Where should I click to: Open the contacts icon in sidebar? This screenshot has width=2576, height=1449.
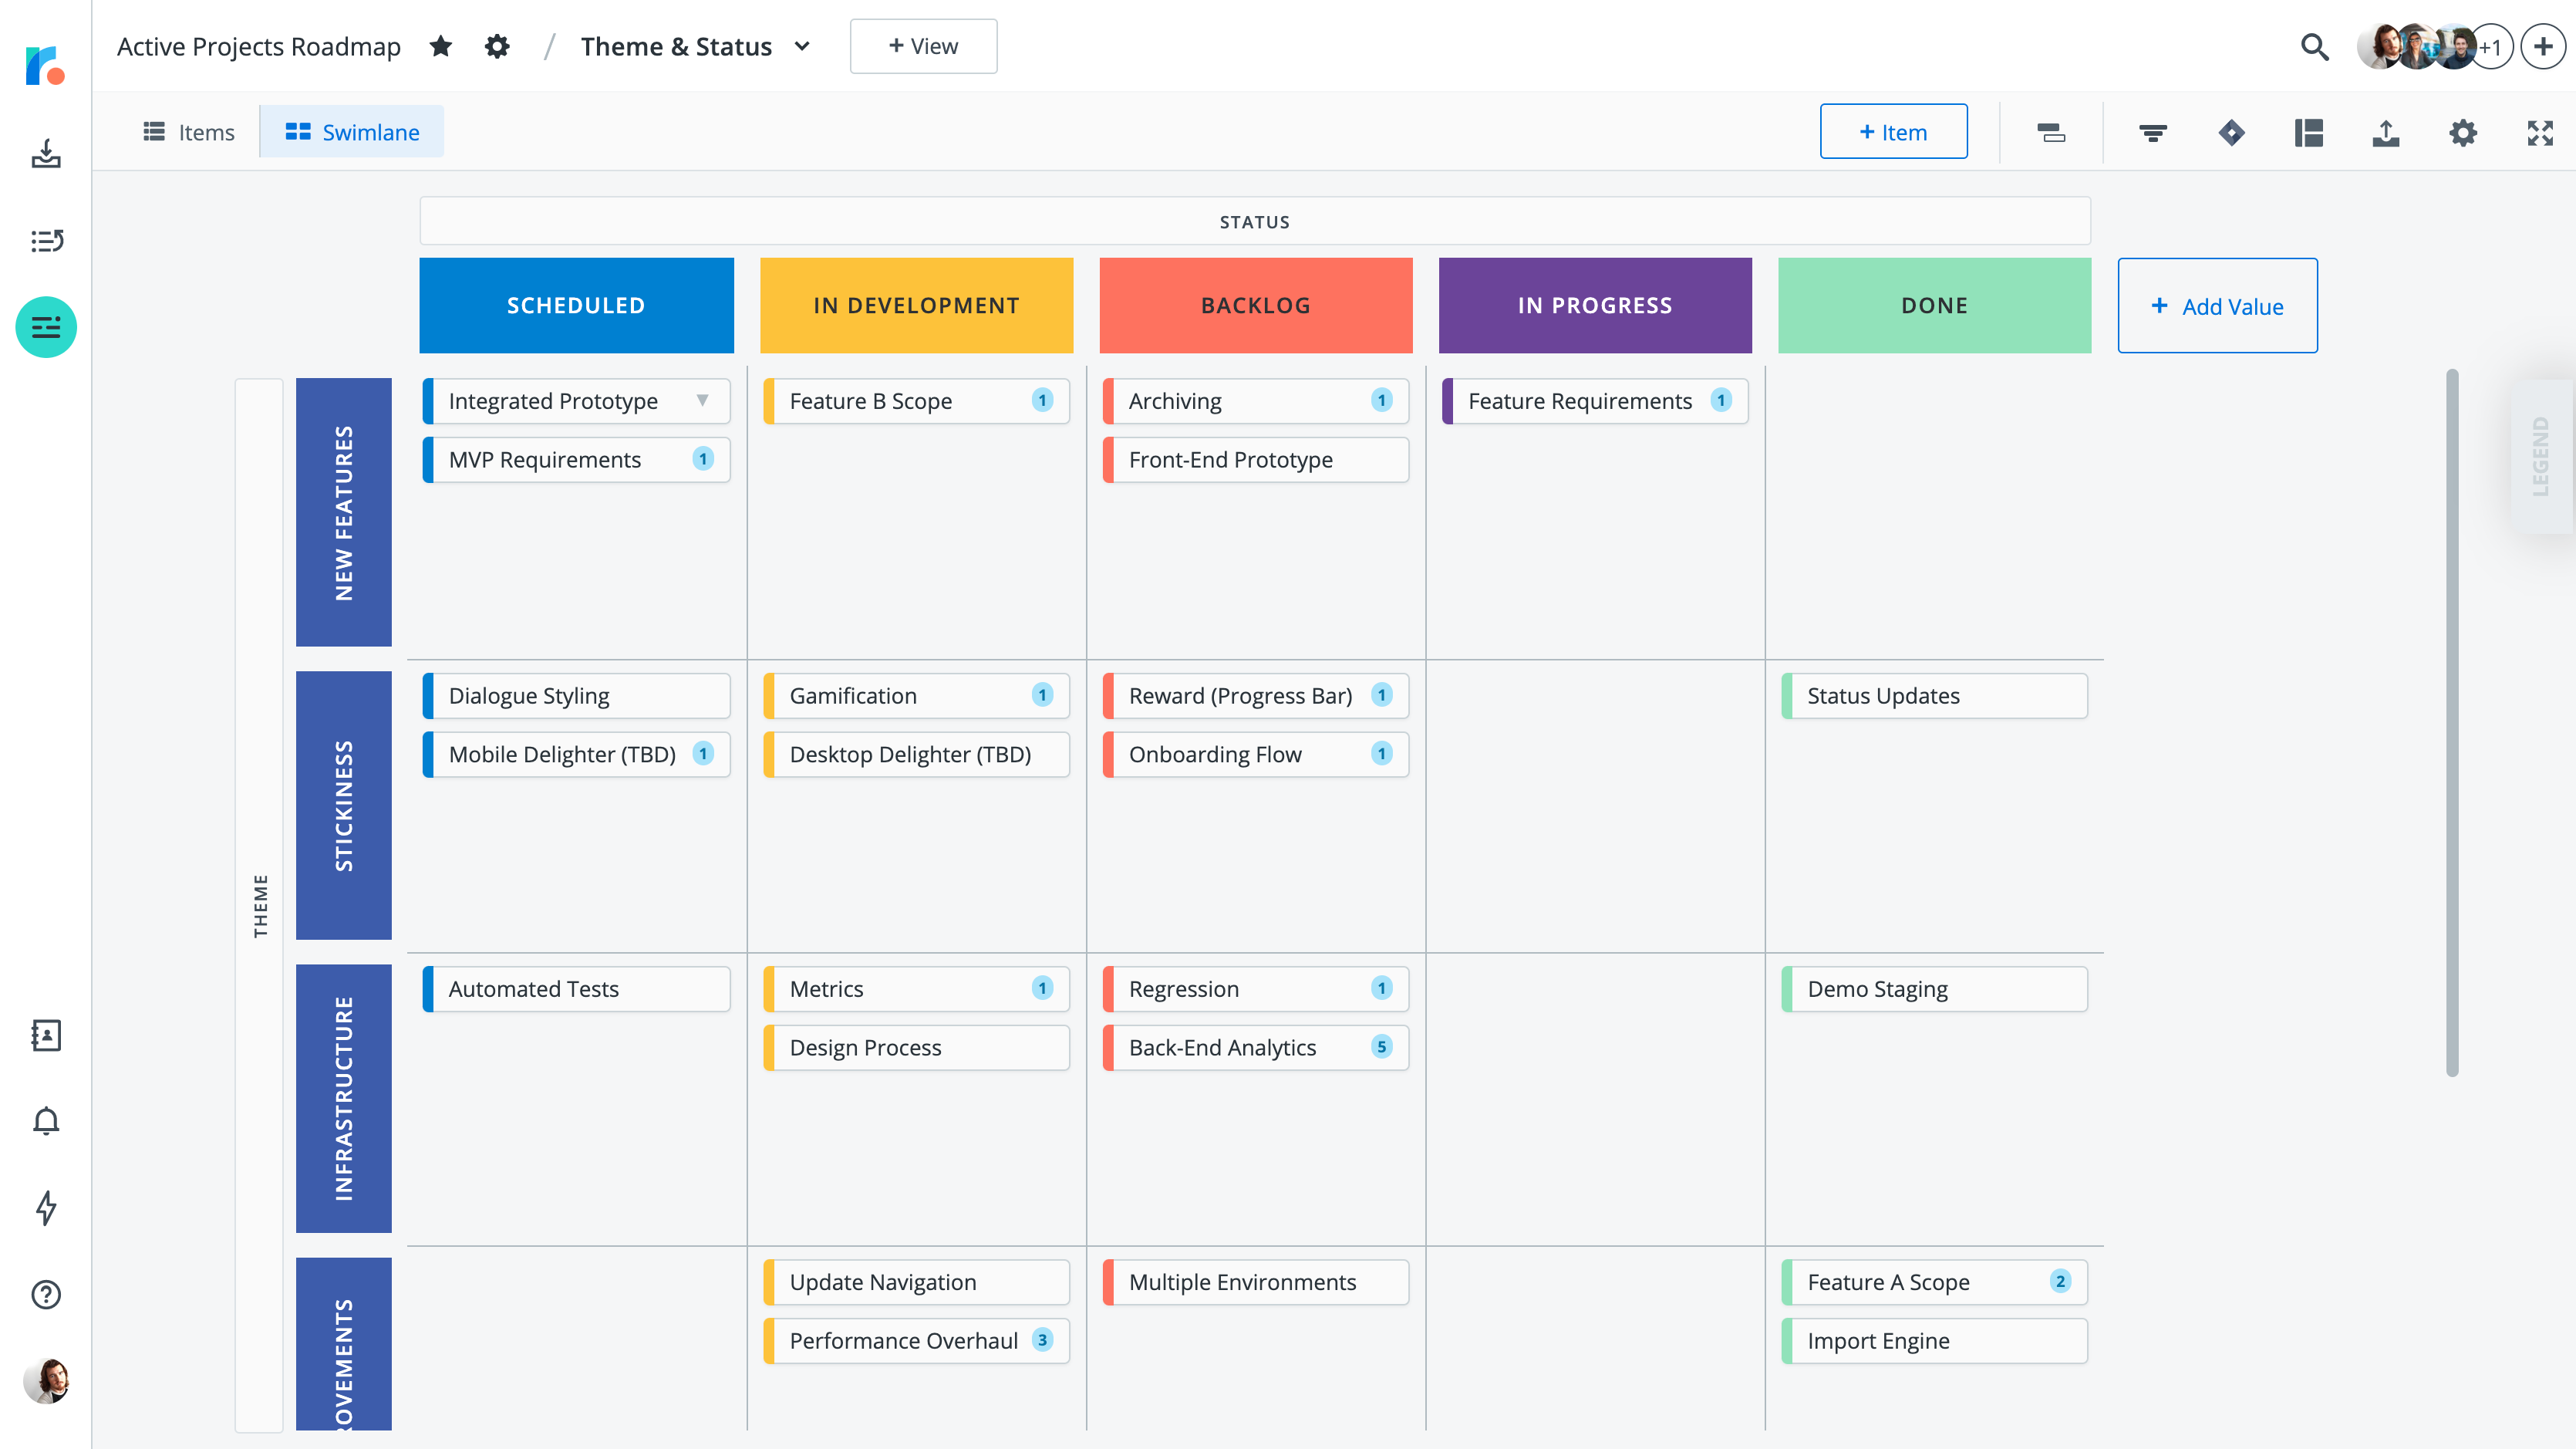tap(46, 1035)
